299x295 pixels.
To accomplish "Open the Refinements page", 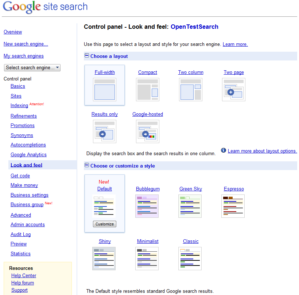I will tap(24, 116).
